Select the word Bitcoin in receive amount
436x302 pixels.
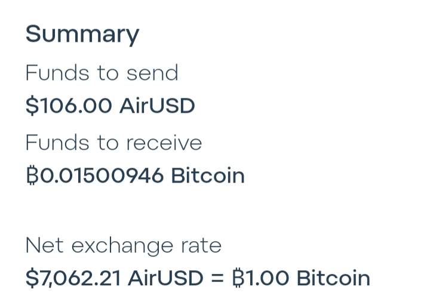click(208, 176)
